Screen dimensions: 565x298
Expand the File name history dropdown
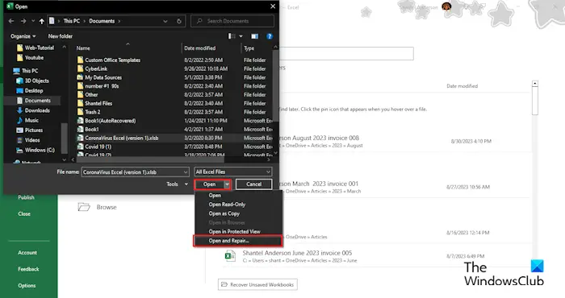(x=186, y=172)
